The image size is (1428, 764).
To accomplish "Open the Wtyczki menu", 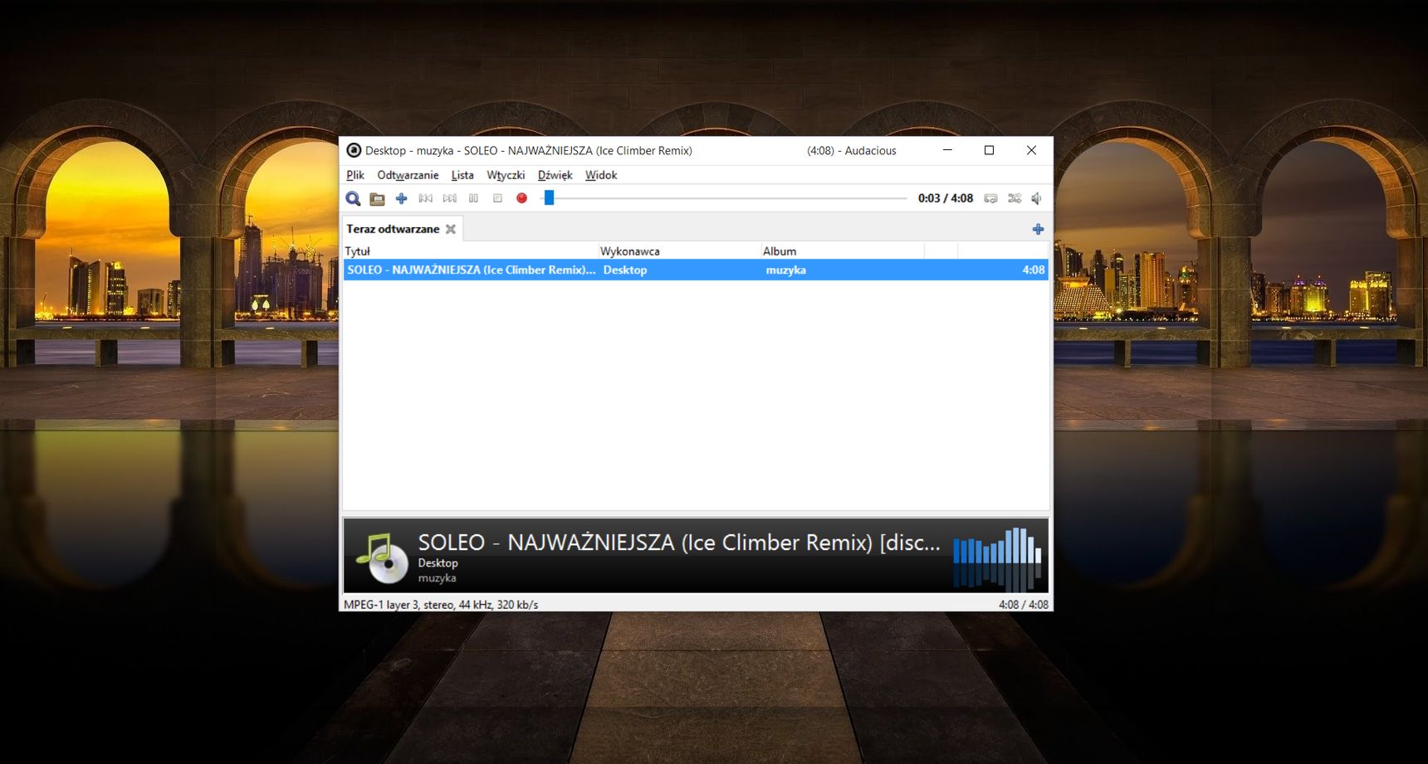I will pyautogui.click(x=506, y=175).
